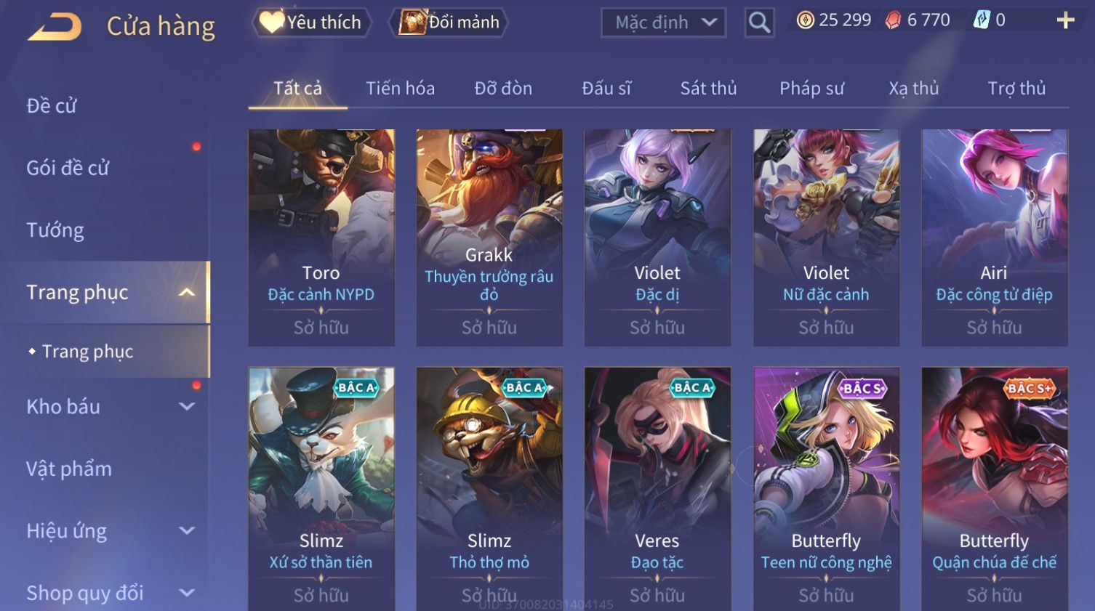Tap the heart icon on Yêu thích
The image size is (1095, 611).
tap(271, 22)
